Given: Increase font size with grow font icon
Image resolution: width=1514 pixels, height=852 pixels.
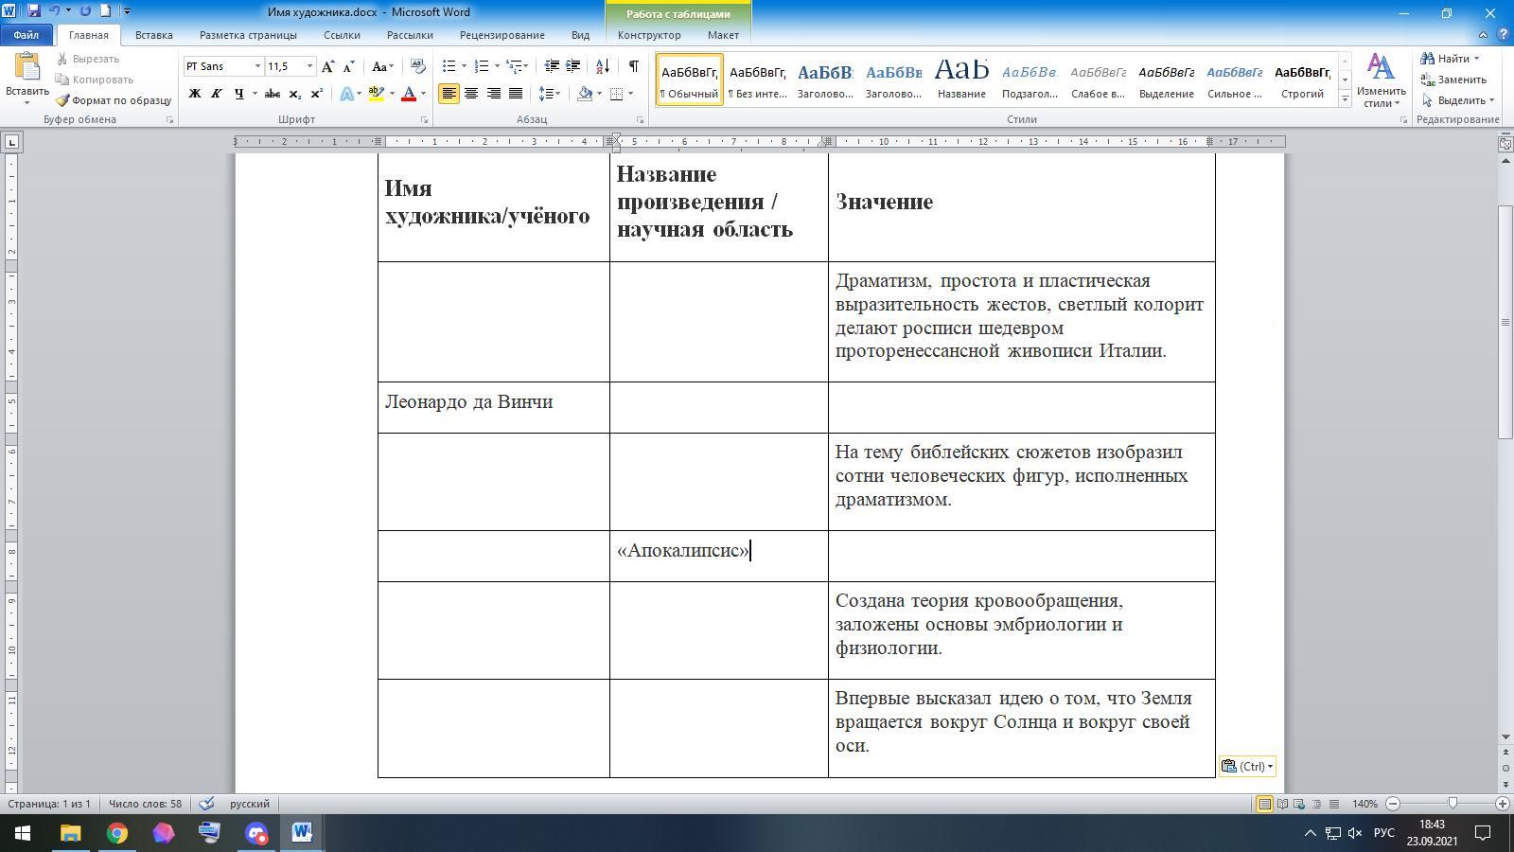Looking at the screenshot, I should 327,66.
